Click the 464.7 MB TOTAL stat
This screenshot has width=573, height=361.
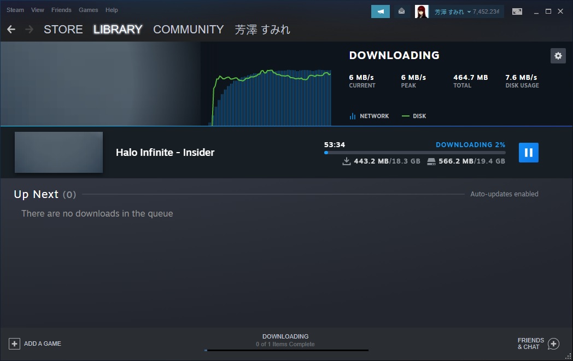point(471,81)
